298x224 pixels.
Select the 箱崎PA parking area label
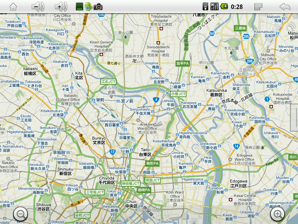pyautogui.click(x=144, y=190)
